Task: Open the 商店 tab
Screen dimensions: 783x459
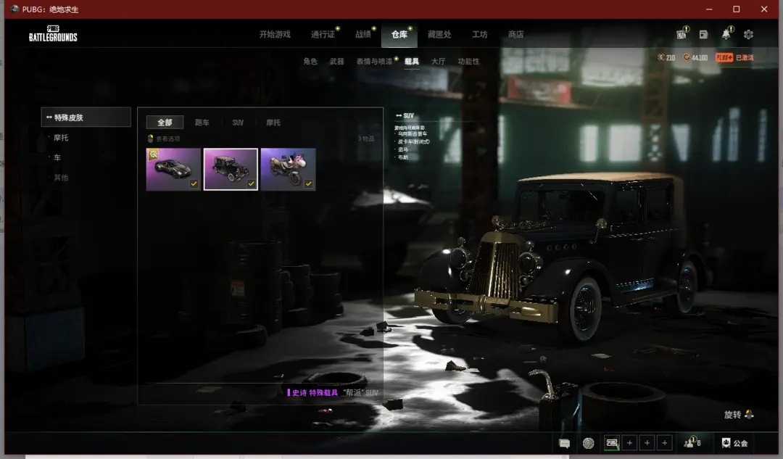Action: coord(516,35)
